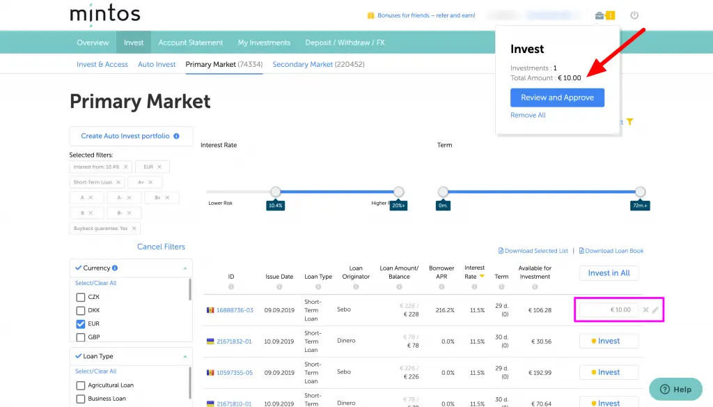Open the My Investments menu item
The height and width of the screenshot is (407, 713).
point(264,42)
